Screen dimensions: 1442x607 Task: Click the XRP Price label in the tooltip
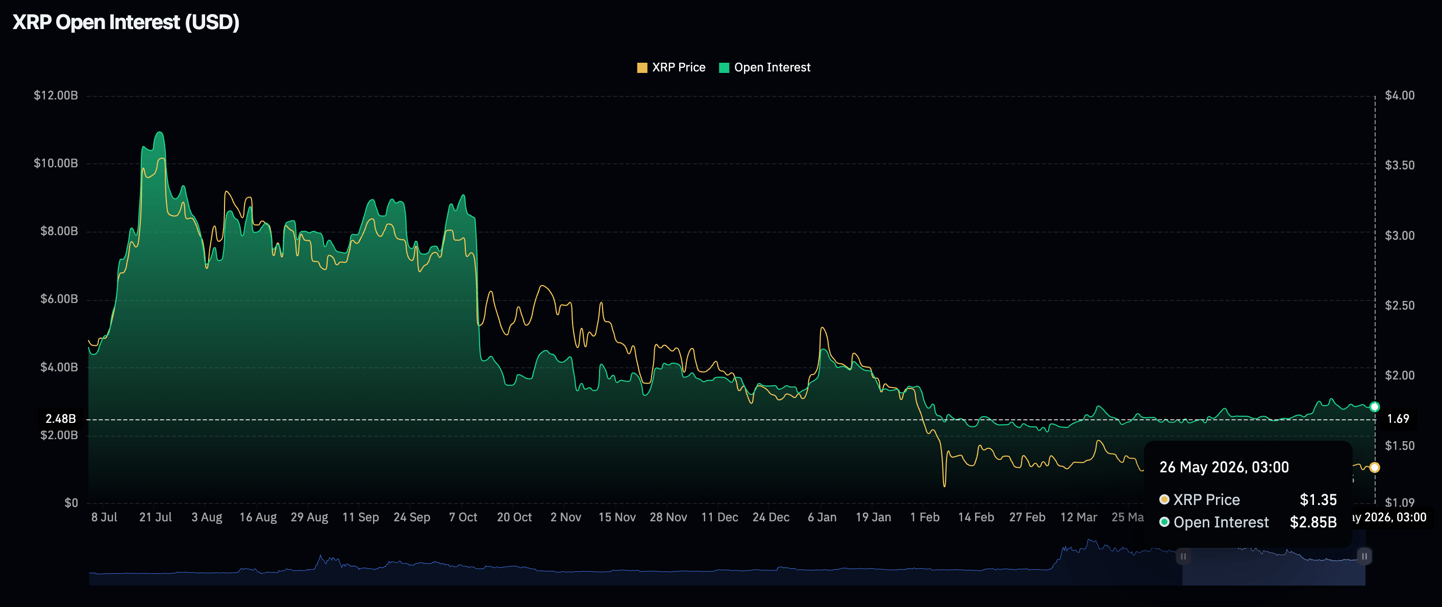1206,499
